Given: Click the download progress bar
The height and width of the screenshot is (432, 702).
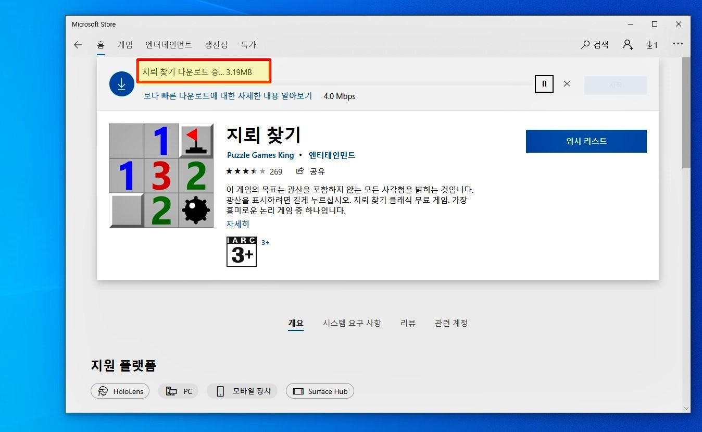Looking at the screenshot, I should coord(339,84).
